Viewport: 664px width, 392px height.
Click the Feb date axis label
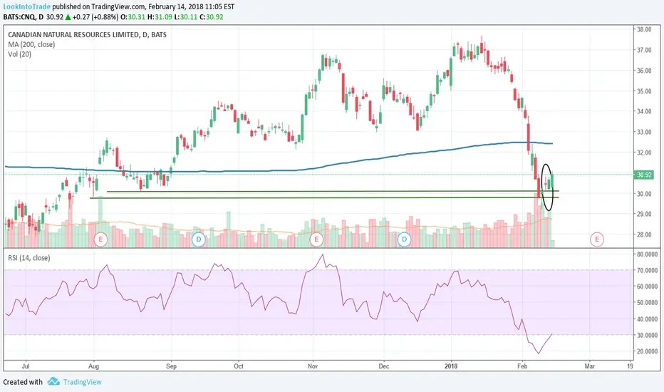pyautogui.click(x=522, y=366)
